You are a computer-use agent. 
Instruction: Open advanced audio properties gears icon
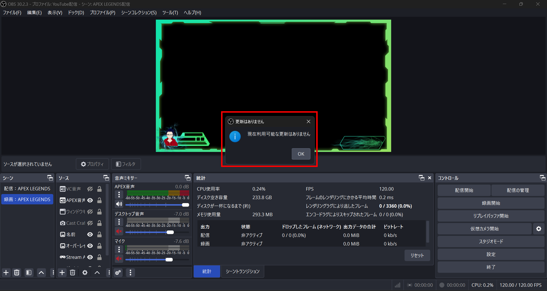tap(118, 273)
